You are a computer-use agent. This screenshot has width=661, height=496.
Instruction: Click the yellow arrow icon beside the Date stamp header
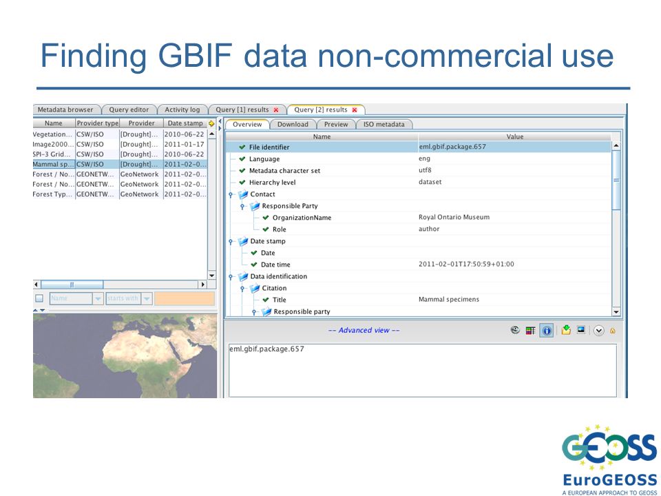(211, 123)
